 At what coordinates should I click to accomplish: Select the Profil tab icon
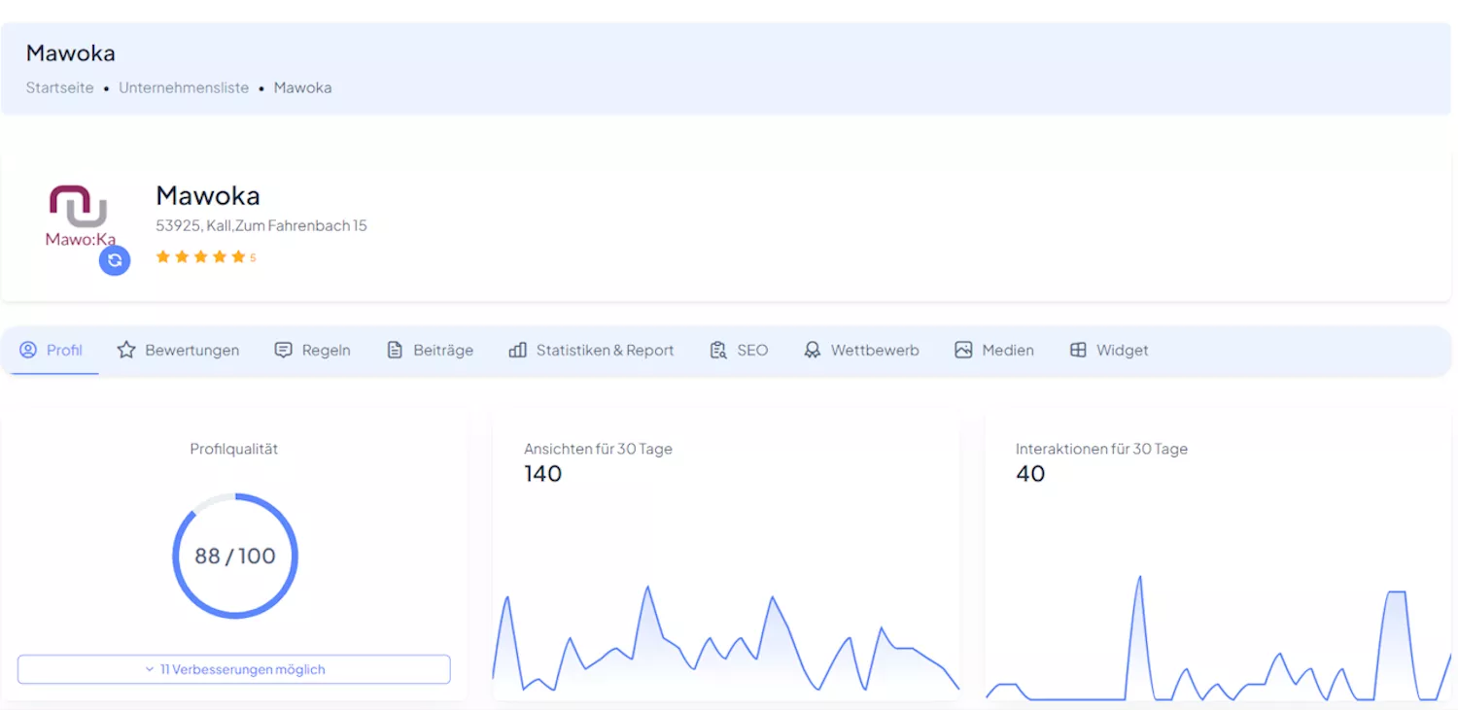coord(28,350)
